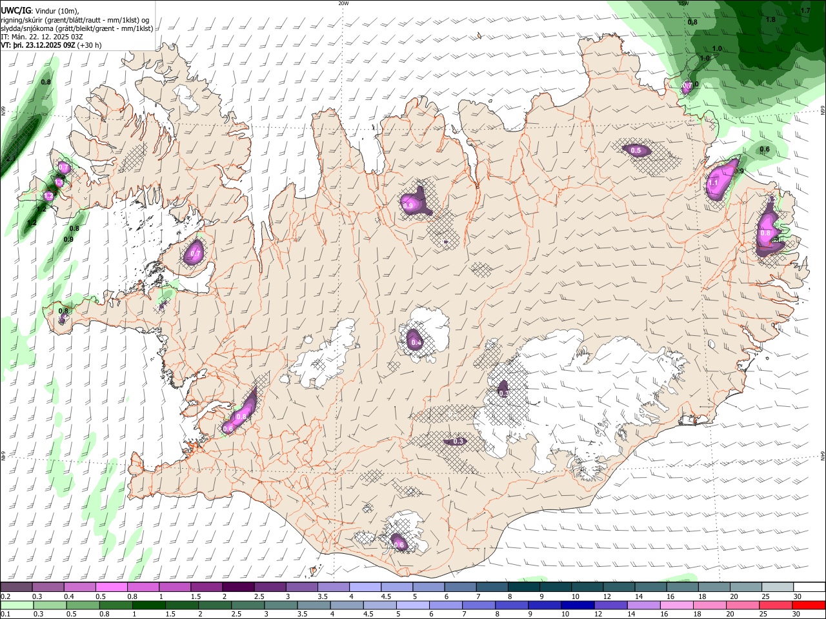Click the navy blue rain swatch labeled 10
The height and width of the screenshot is (619, 826).
pyautogui.click(x=577, y=605)
